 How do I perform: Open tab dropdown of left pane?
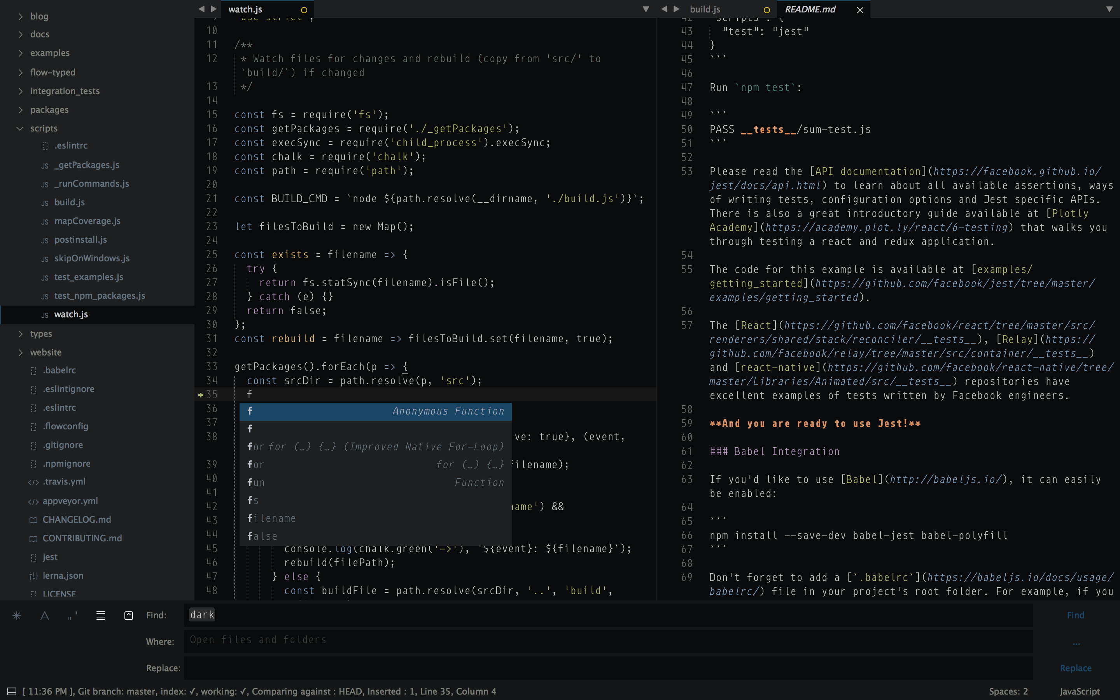[646, 9]
